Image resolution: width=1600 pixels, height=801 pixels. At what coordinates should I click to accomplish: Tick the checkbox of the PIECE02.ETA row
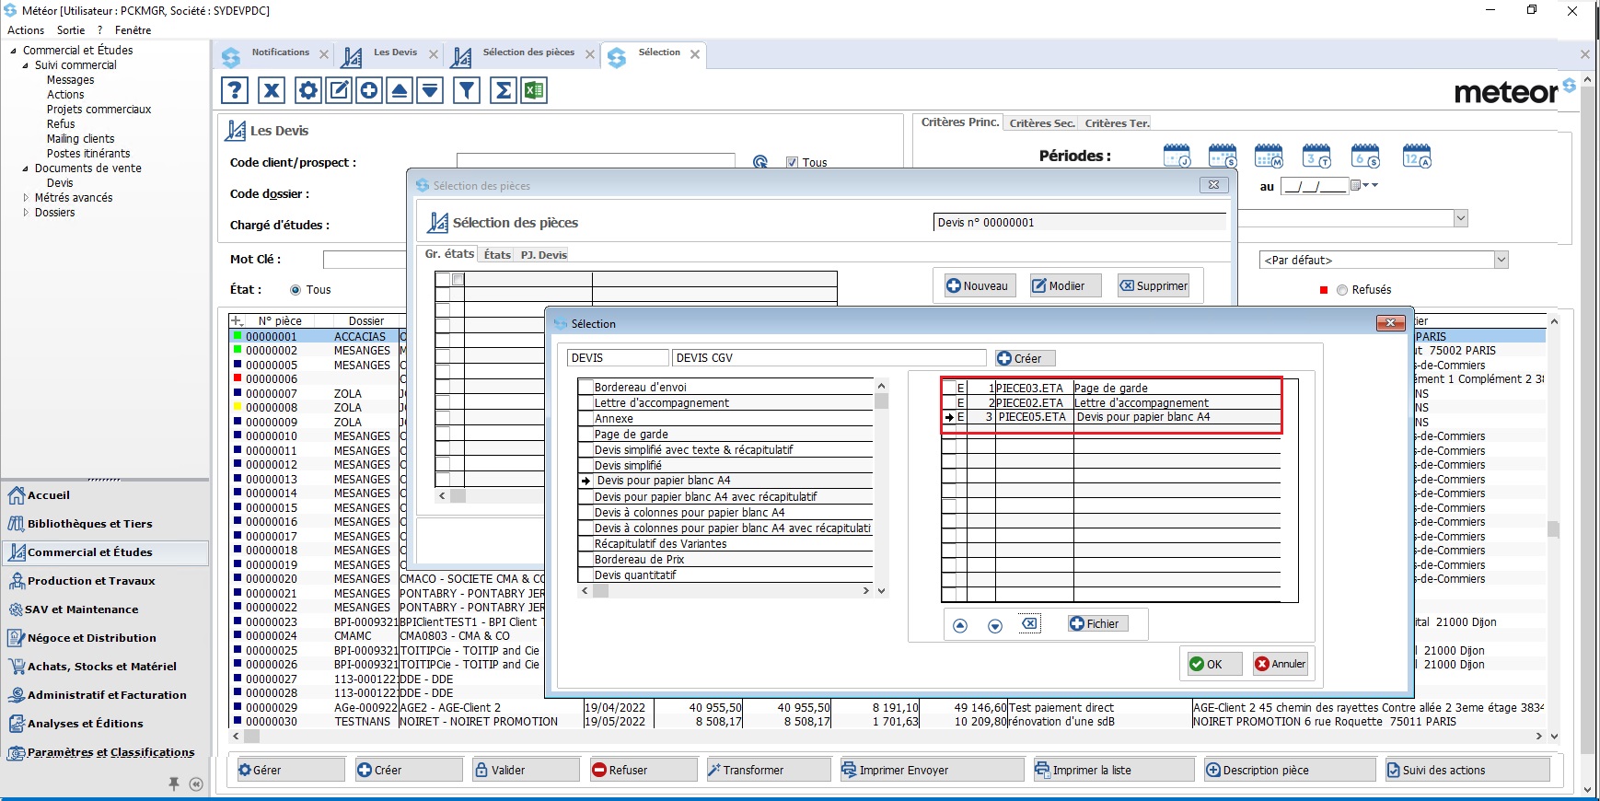coord(949,403)
